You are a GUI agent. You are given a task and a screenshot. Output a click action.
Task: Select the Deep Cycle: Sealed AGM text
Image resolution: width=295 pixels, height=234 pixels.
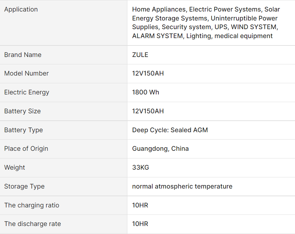170,130
